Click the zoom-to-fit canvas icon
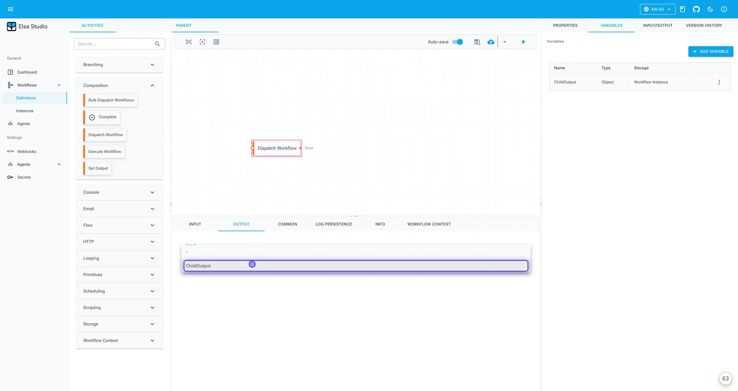Screen dimensions: 738x391 tap(189, 42)
